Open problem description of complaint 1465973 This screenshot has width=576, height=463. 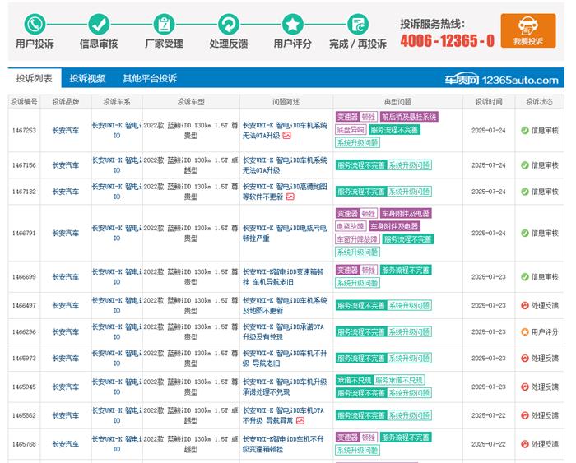(x=285, y=359)
